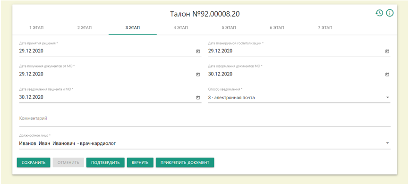Click the Дата оформления документов МО value
Screen dimensions: 410x185
(x=220, y=74)
